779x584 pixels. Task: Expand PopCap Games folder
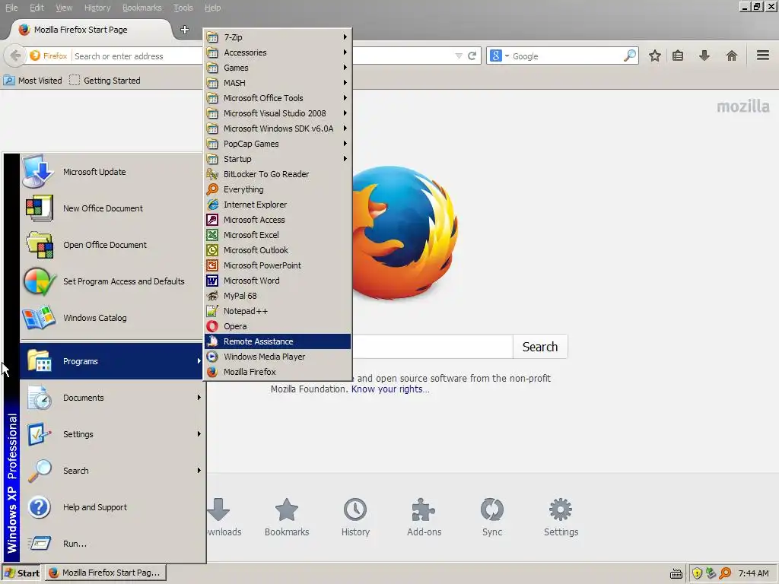tap(277, 144)
